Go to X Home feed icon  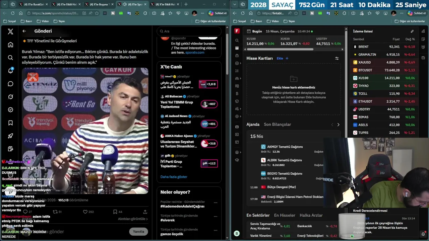click(10, 45)
